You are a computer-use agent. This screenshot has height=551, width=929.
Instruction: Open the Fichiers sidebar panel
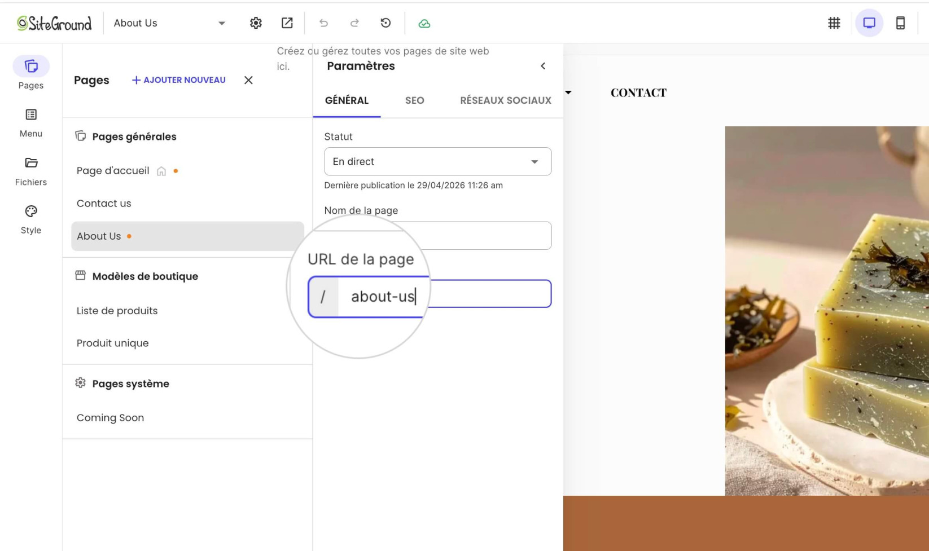pos(31,171)
